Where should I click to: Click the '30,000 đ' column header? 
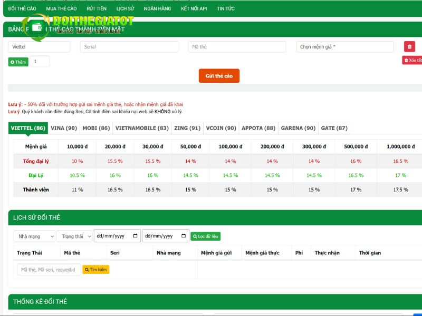point(152,146)
